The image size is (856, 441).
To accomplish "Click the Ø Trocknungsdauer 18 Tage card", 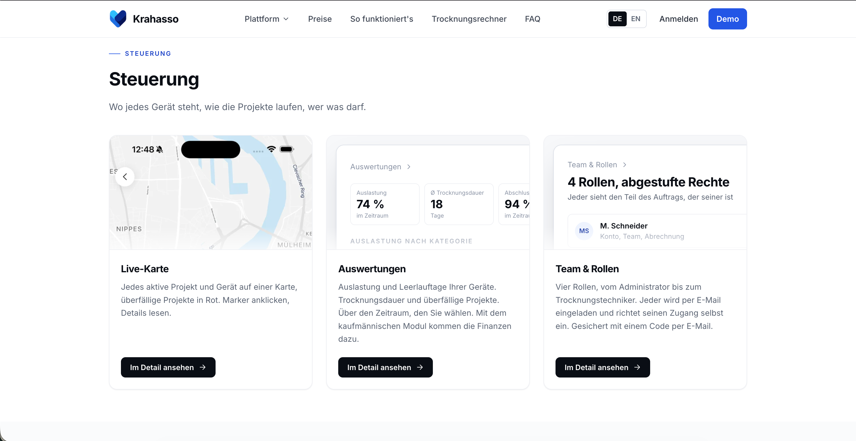I will tap(459, 204).
